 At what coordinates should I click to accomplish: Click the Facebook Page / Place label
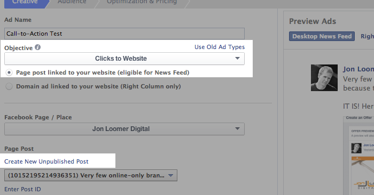[38, 117]
